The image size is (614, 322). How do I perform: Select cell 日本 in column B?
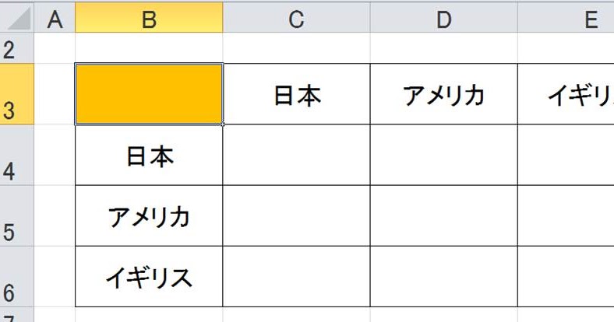tap(149, 155)
